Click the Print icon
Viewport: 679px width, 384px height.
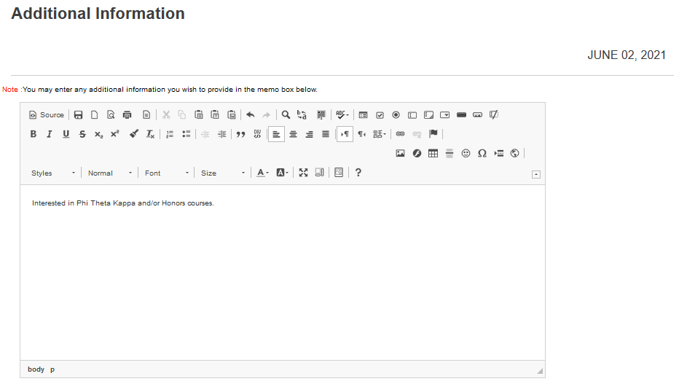point(127,114)
